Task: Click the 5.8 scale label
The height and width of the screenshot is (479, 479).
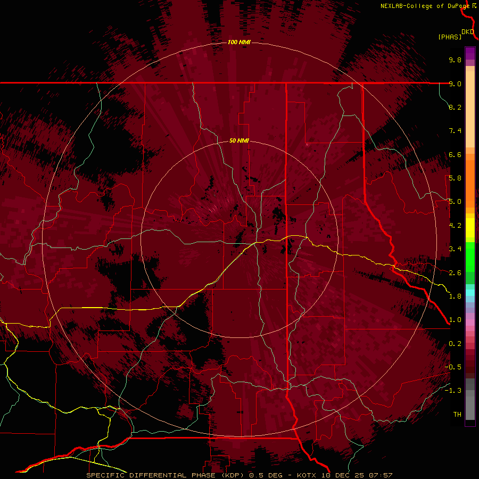Action: 455,178
